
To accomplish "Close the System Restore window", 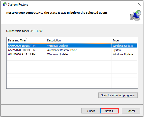I will 139,4.
